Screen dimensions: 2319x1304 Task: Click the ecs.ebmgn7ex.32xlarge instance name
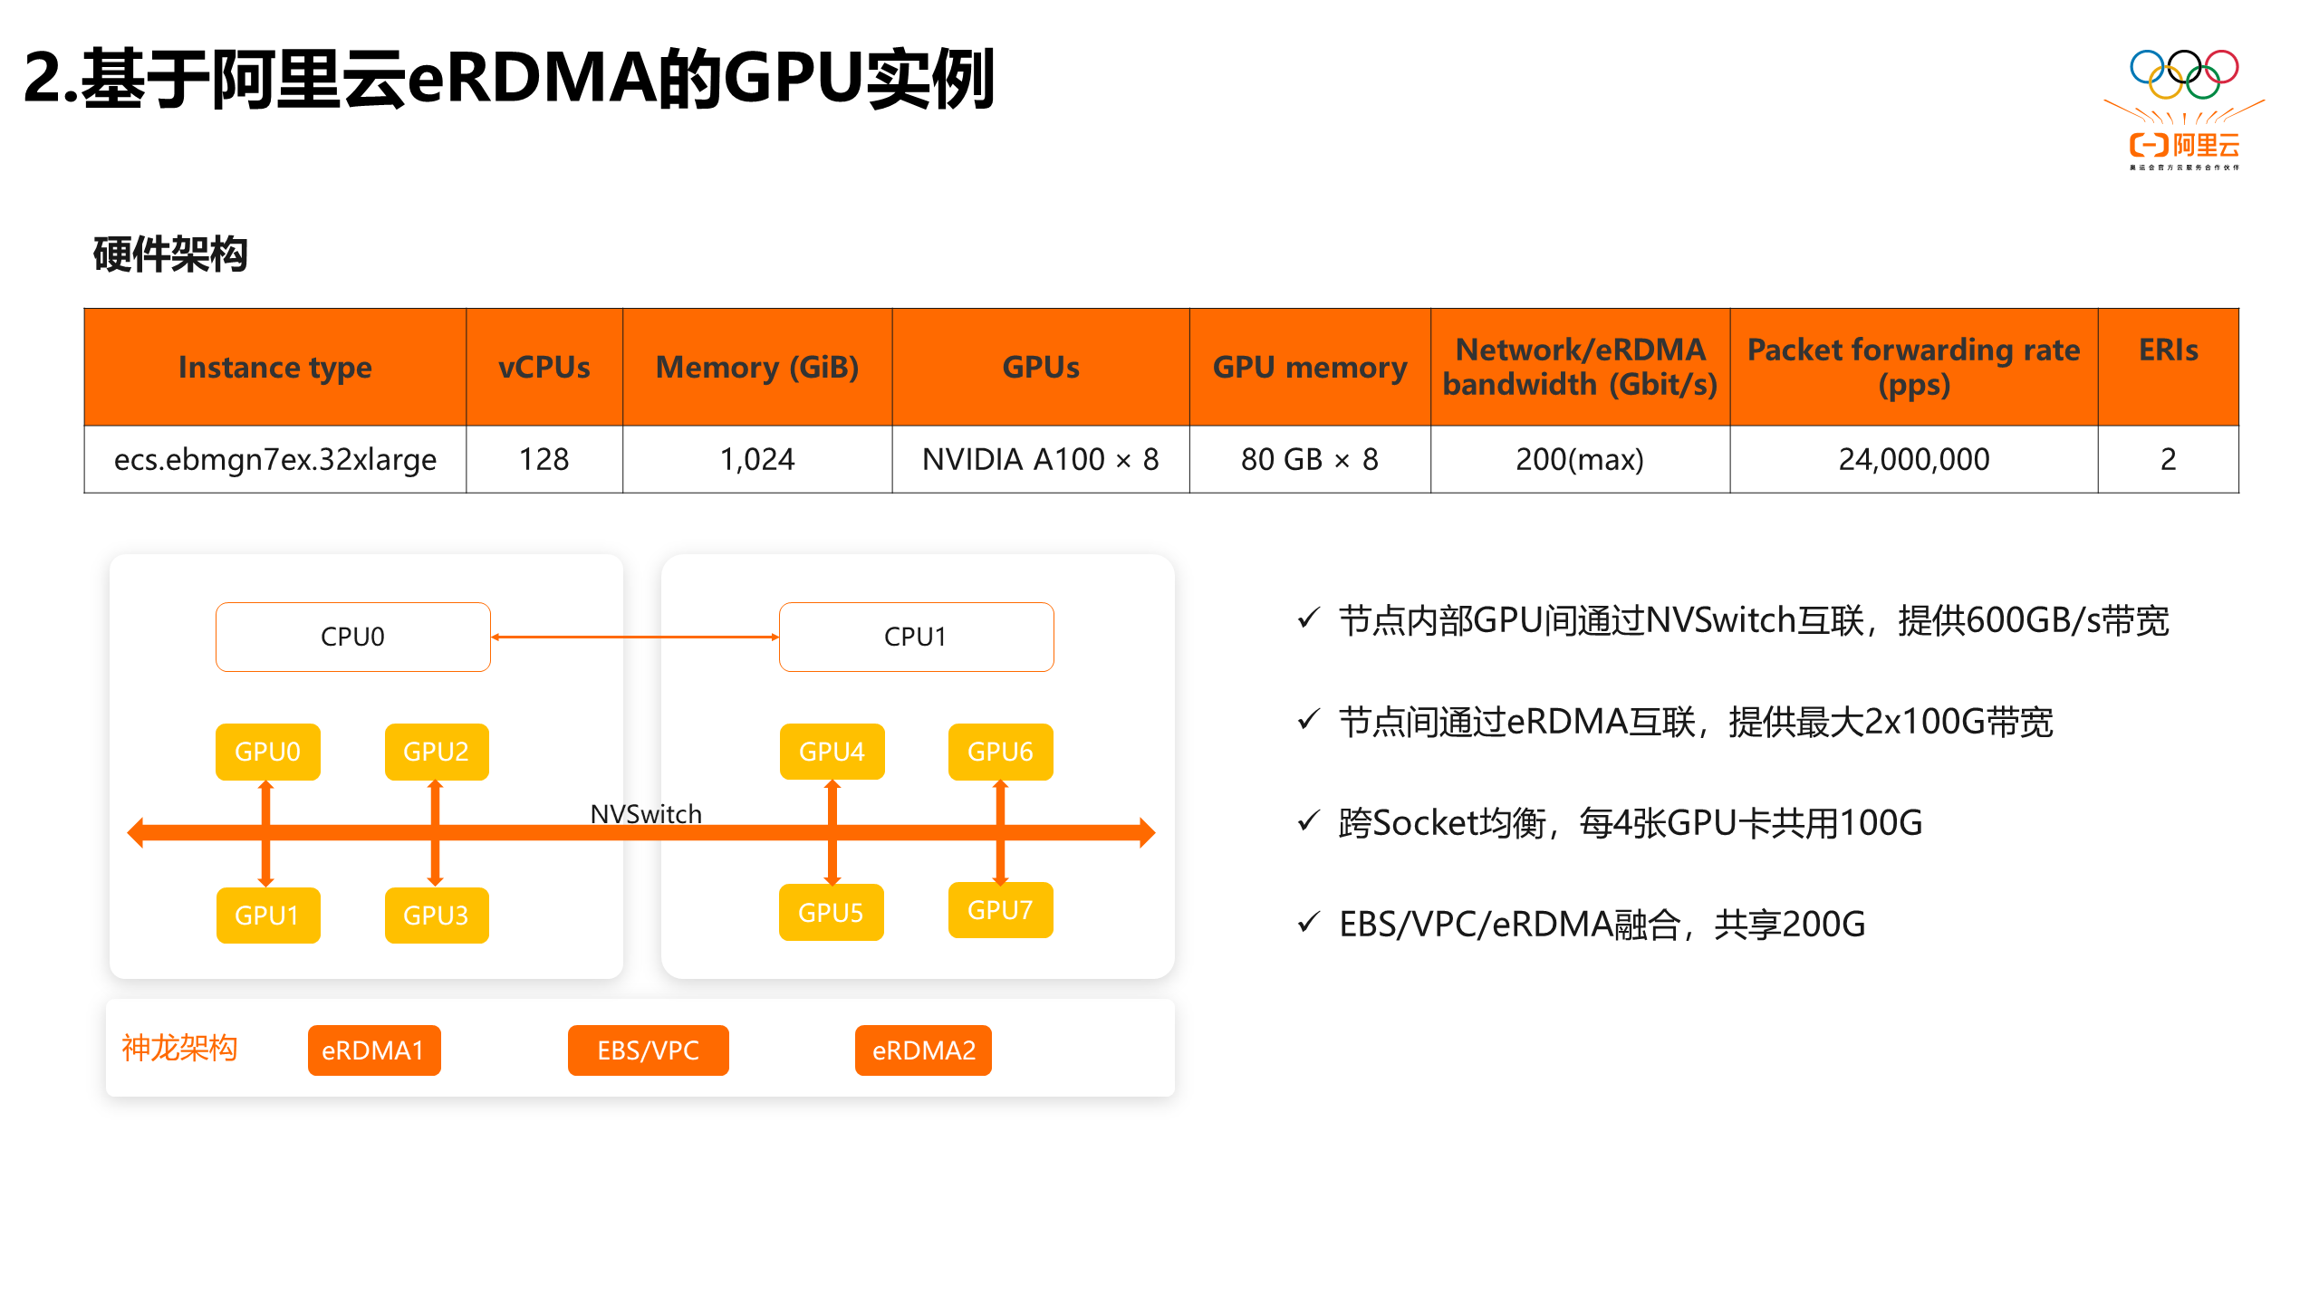click(x=274, y=460)
